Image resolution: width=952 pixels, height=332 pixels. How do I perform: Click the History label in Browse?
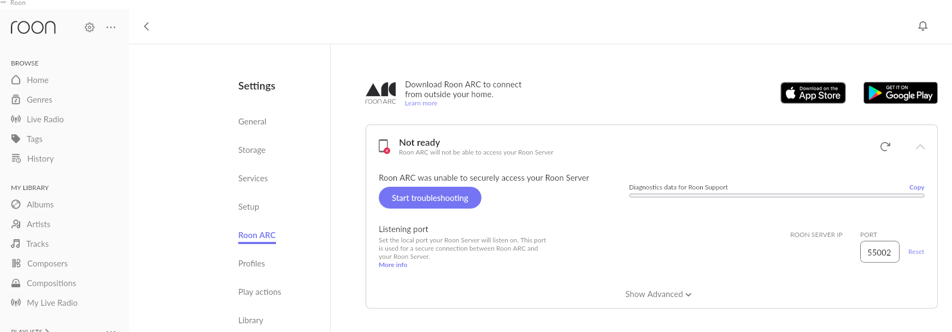pyautogui.click(x=40, y=159)
